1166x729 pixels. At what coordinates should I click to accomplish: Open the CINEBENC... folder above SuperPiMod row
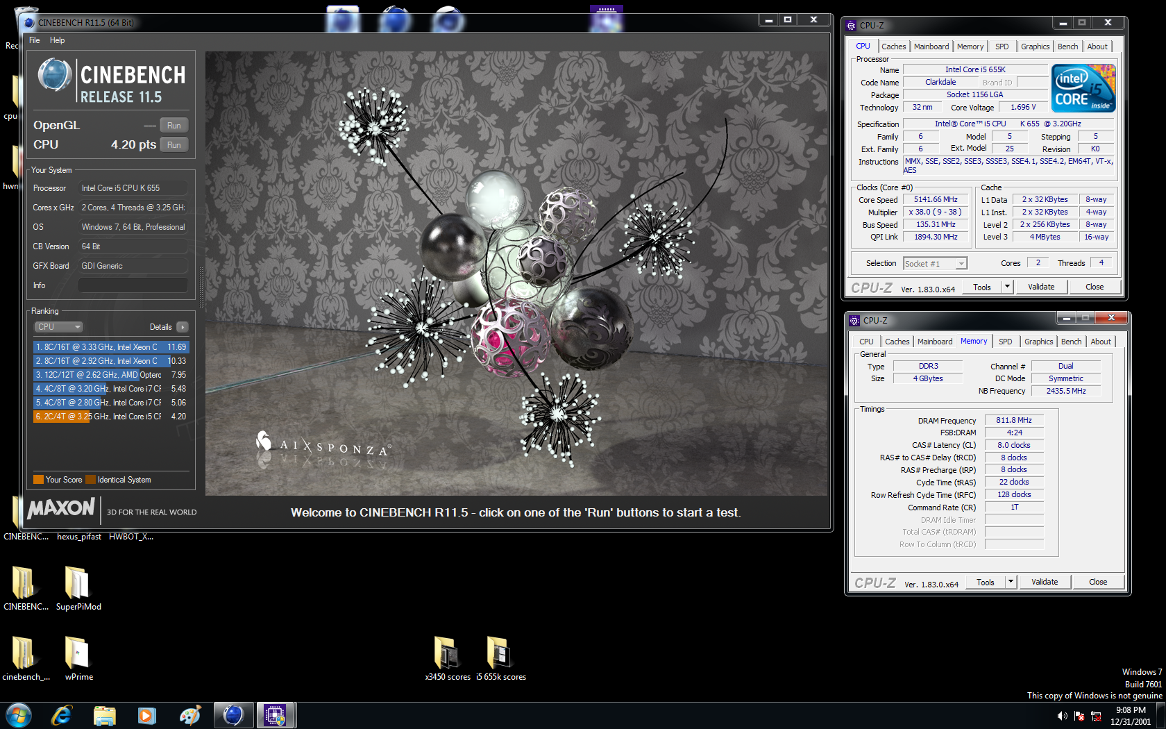click(x=25, y=588)
